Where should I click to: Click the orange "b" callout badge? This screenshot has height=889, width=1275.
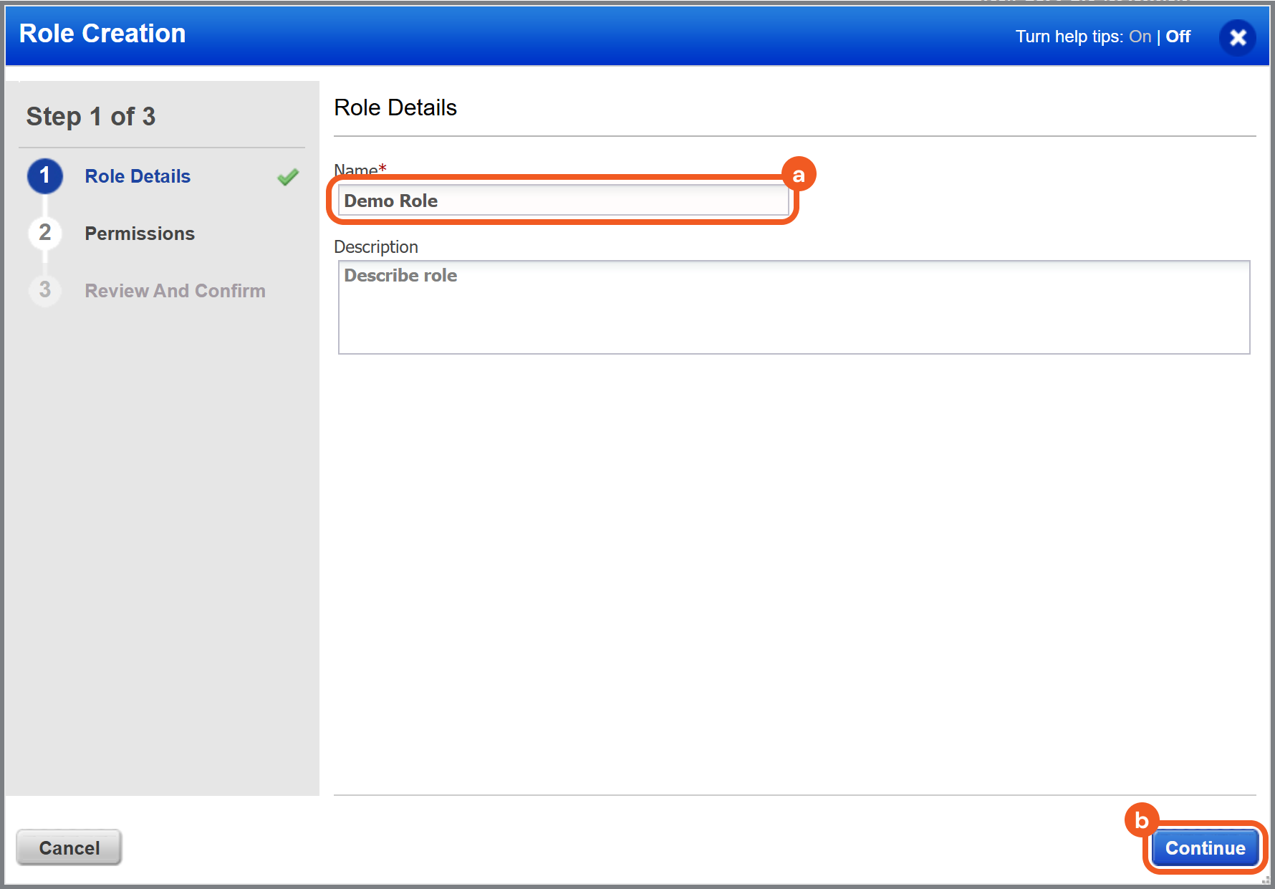point(1142,820)
